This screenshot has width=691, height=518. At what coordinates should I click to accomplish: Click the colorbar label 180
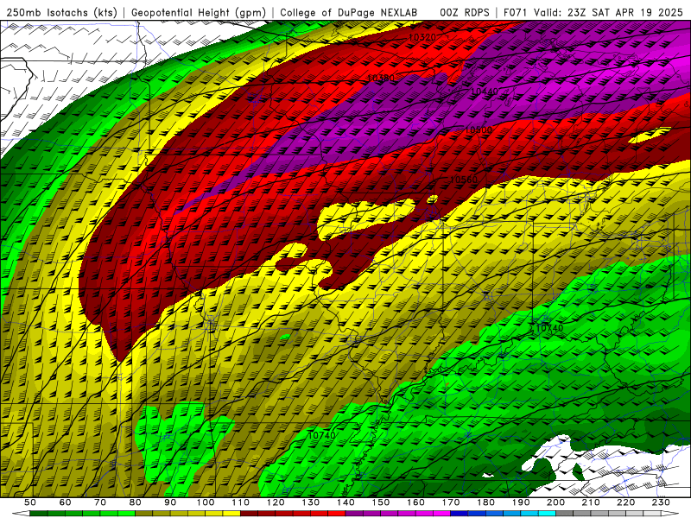point(485,502)
